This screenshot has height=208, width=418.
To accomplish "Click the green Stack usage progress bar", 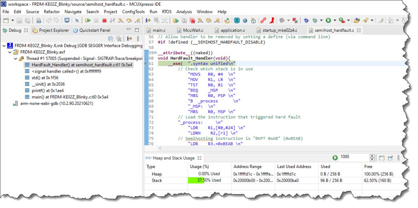I will point(196,180).
